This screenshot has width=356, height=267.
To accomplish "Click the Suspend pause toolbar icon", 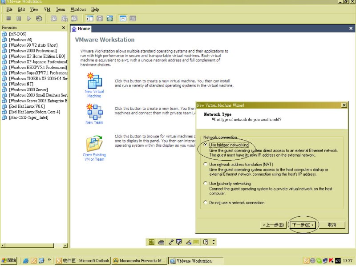I will point(19,18).
